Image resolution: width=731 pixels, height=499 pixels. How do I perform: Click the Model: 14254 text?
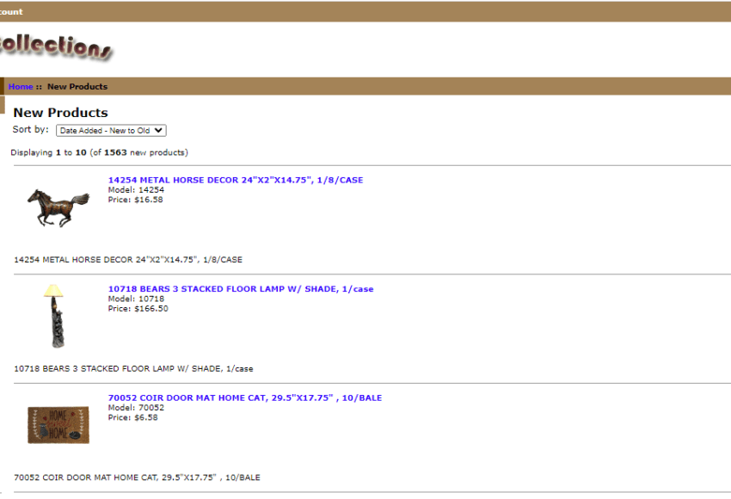tap(136, 190)
